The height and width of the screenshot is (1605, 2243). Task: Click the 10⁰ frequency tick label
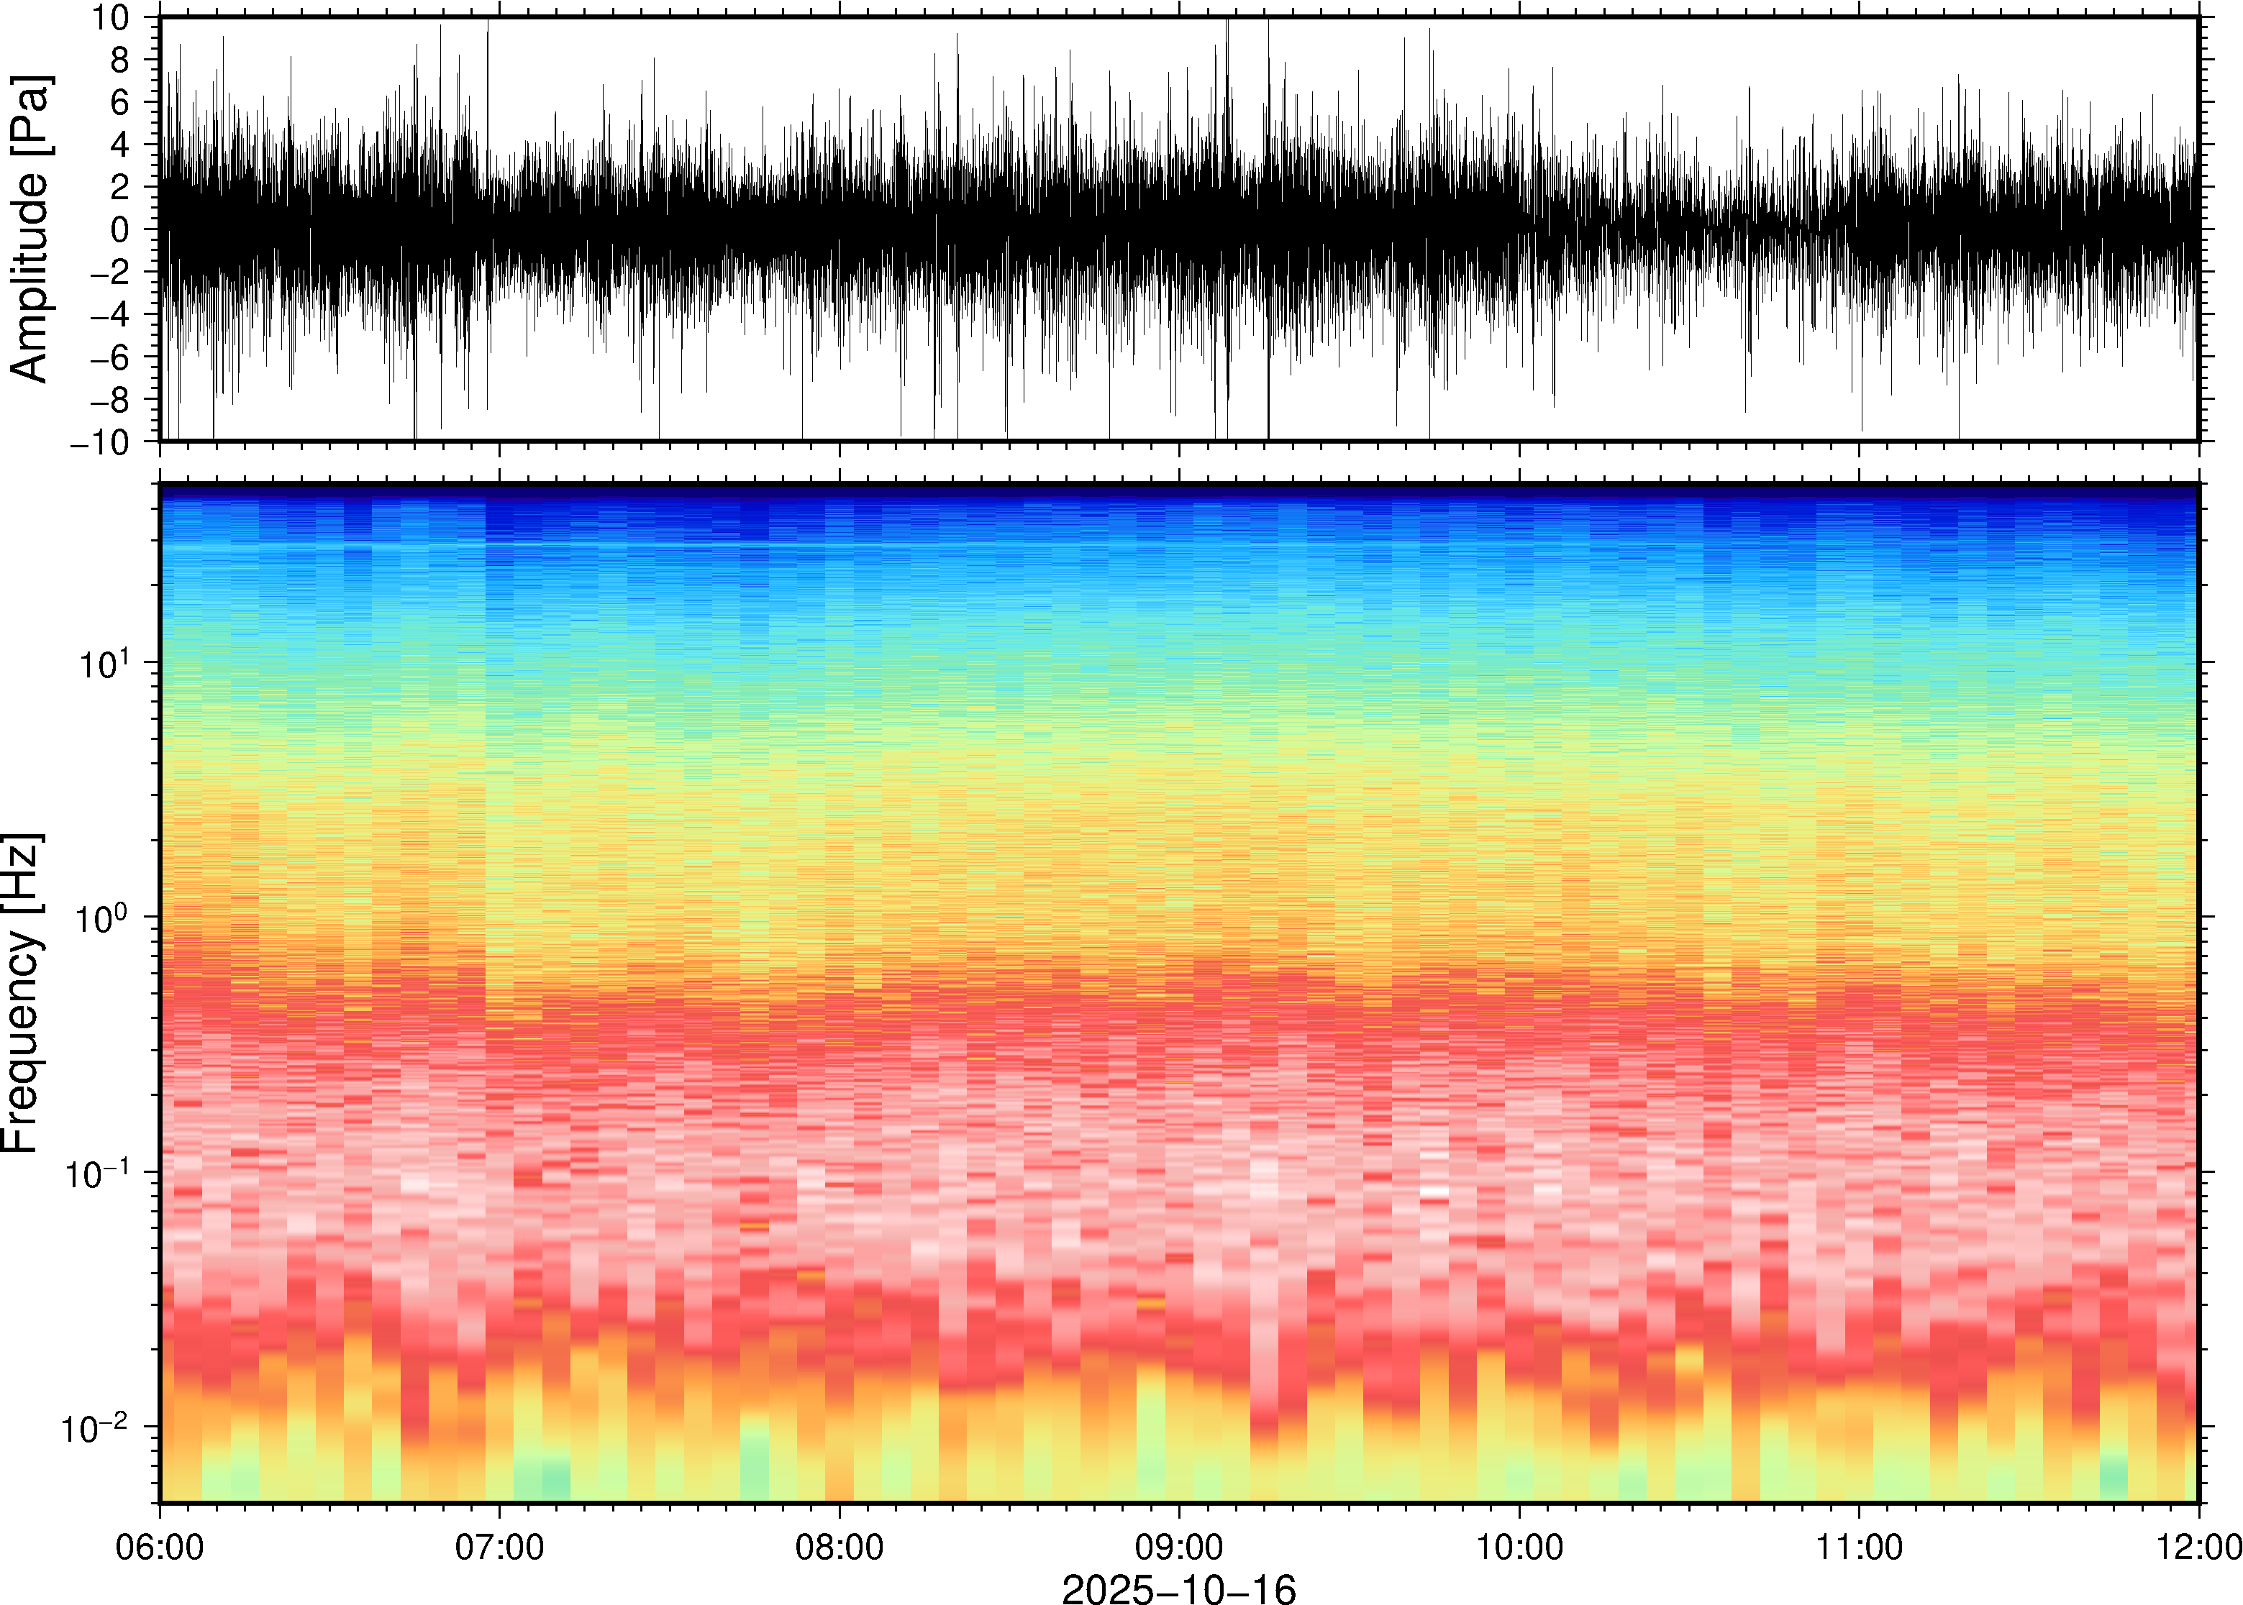104,918
